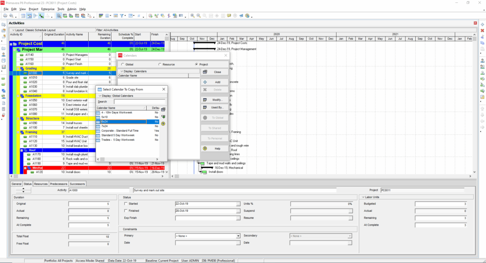Check the Finished checkbox
Viewport: 486px width, 263px height.
(125, 211)
